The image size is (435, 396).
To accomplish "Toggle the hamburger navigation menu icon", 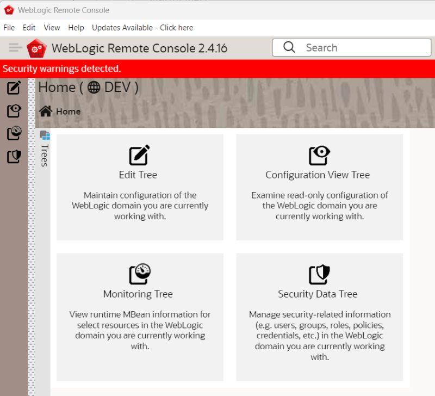I will 15,48.
